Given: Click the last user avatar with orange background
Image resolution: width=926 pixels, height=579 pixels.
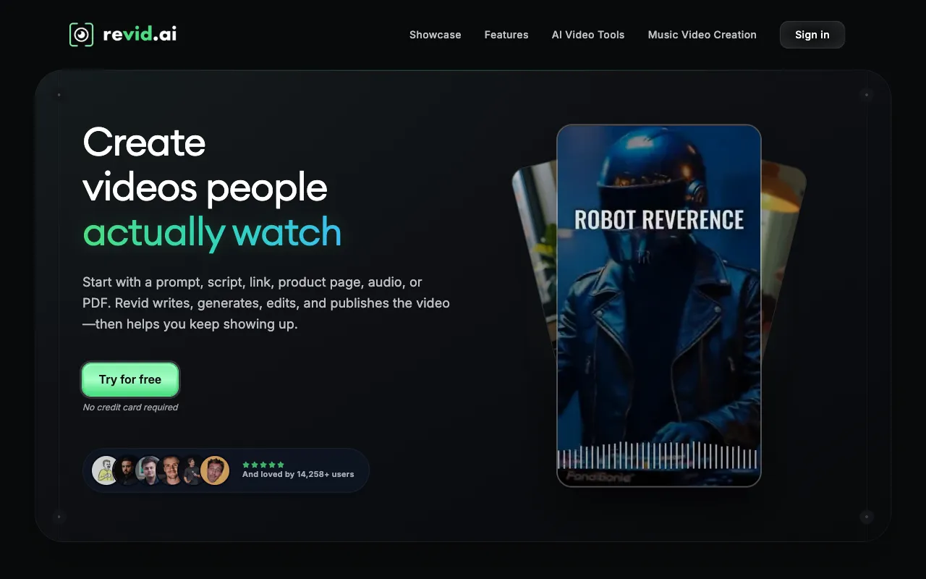Looking at the screenshot, I should tap(215, 470).
